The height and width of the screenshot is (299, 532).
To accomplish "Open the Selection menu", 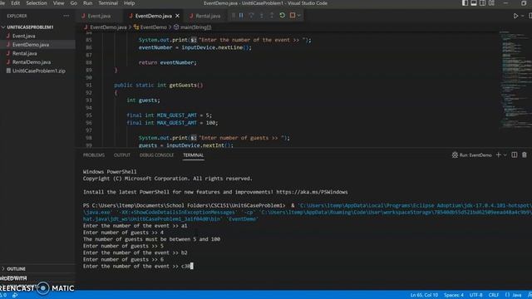I will [x=37, y=3].
